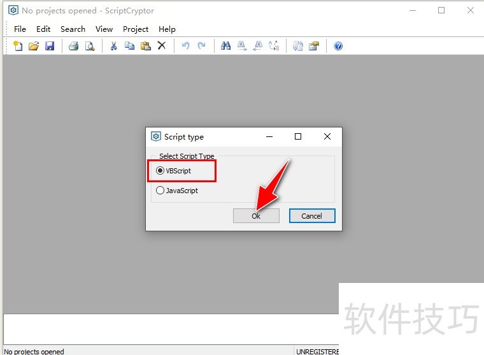Click the Print toolbar icon
The image size is (484, 355).
coord(73,46)
